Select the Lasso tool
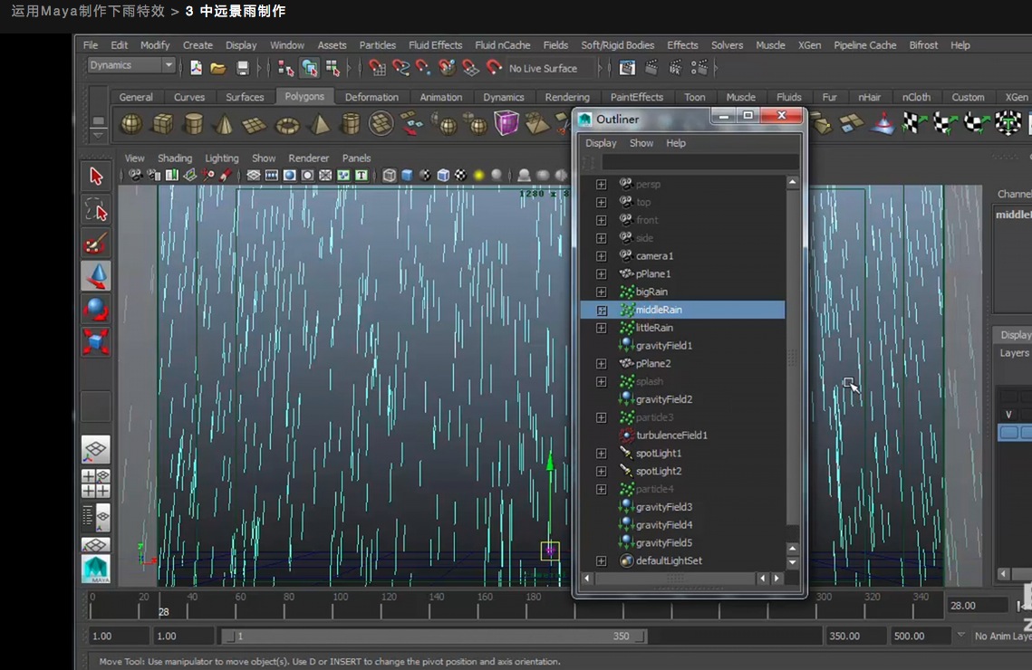This screenshot has height=670, width=1032. (x=96, y=210)
